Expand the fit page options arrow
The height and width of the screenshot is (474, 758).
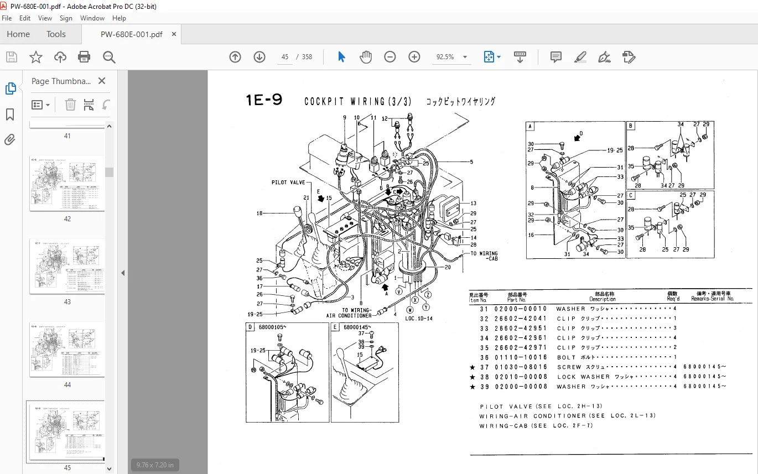coord(499,57)
